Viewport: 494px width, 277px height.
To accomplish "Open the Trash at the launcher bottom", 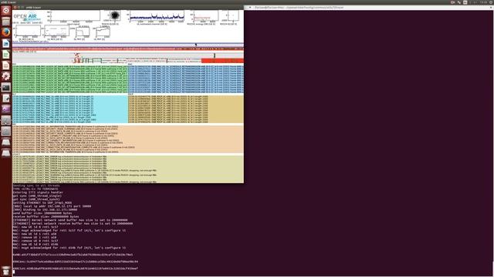I will 5,271.
